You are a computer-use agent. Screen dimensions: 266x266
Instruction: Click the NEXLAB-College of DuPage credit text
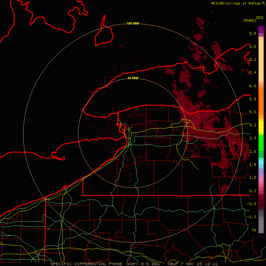click(x=236, y=3)
